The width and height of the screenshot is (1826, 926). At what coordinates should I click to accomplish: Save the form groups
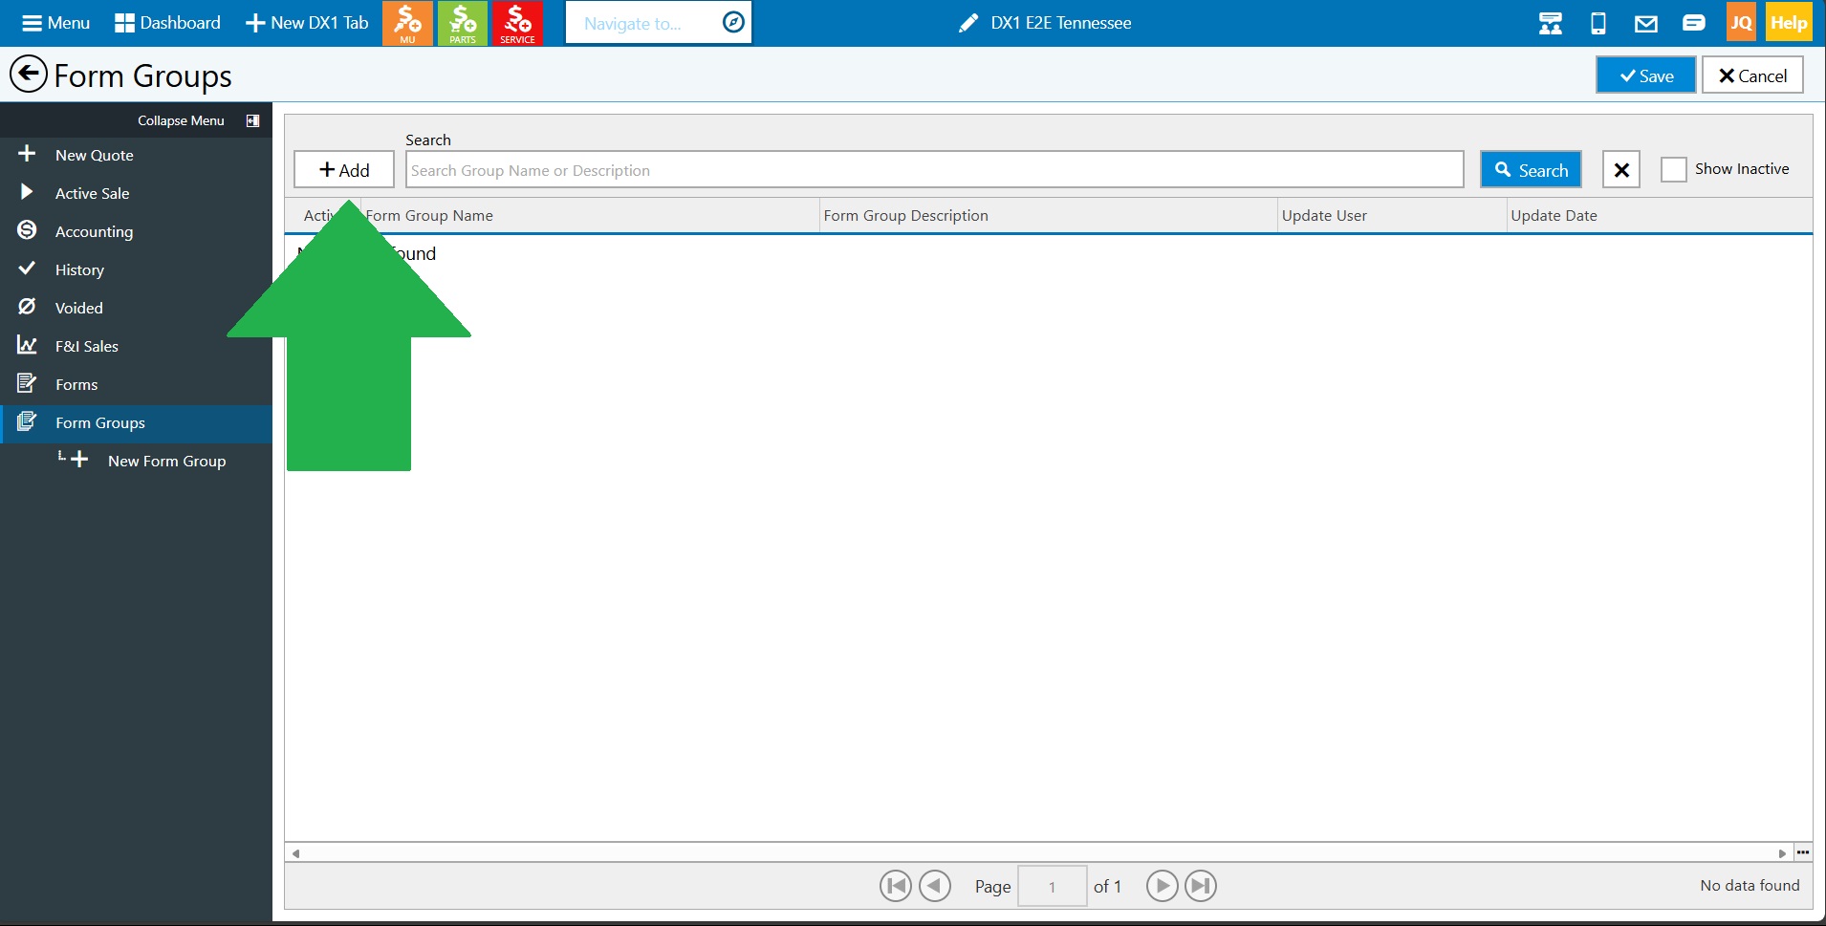pyautogui.click(x=1646, y=75)
